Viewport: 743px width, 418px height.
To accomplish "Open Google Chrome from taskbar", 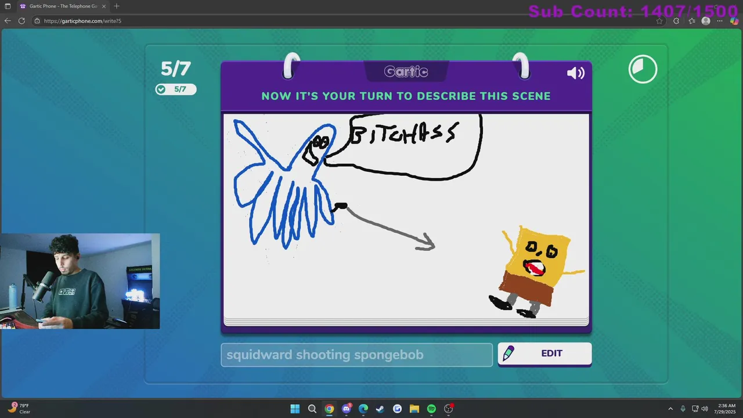I will [x=329, y=409].
